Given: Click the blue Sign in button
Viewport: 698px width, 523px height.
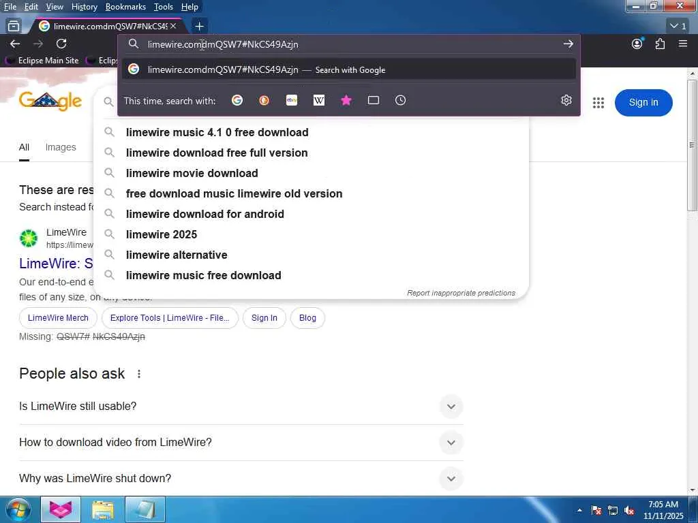Looking at the screenshot, I should click(643, 103).
